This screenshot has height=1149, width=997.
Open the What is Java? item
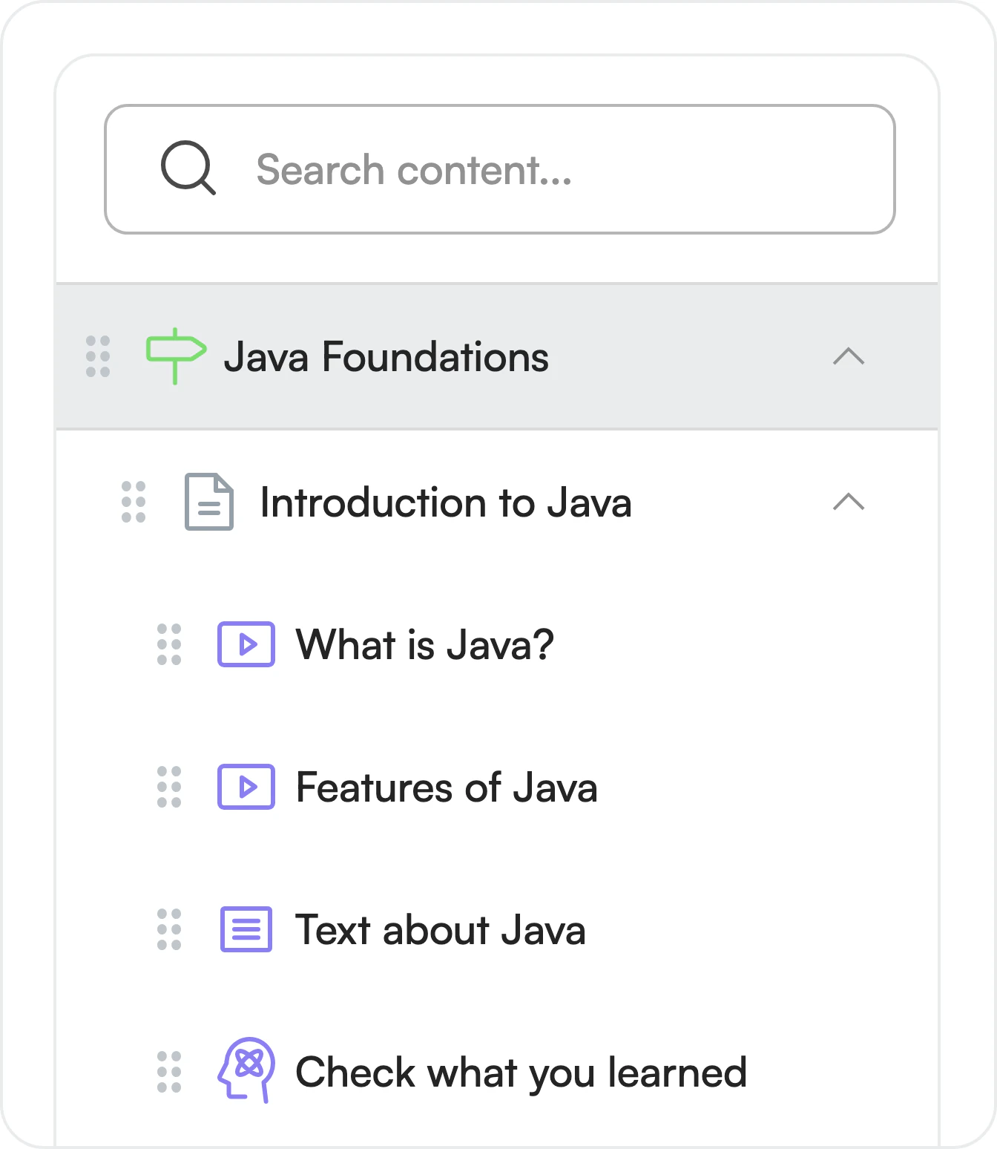point(425,644)
